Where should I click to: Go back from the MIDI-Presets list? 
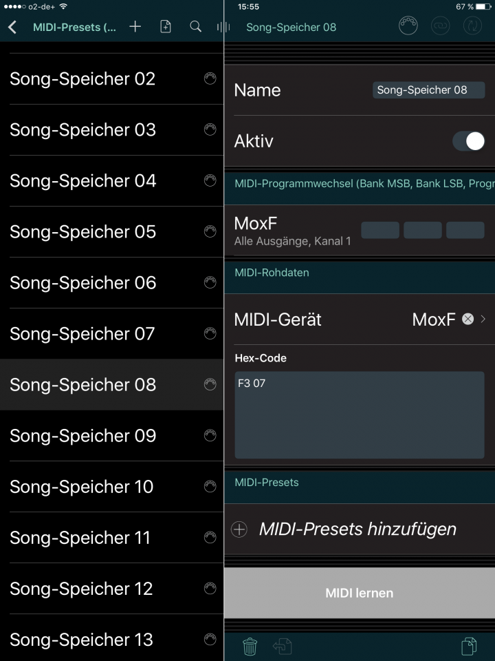click(12, 28)
